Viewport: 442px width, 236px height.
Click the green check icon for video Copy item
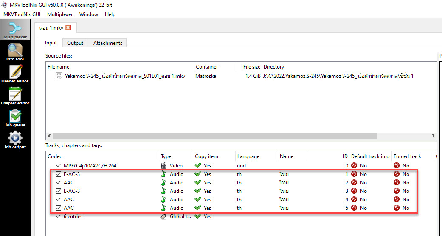pyautogui.click(x=198, y=165)
